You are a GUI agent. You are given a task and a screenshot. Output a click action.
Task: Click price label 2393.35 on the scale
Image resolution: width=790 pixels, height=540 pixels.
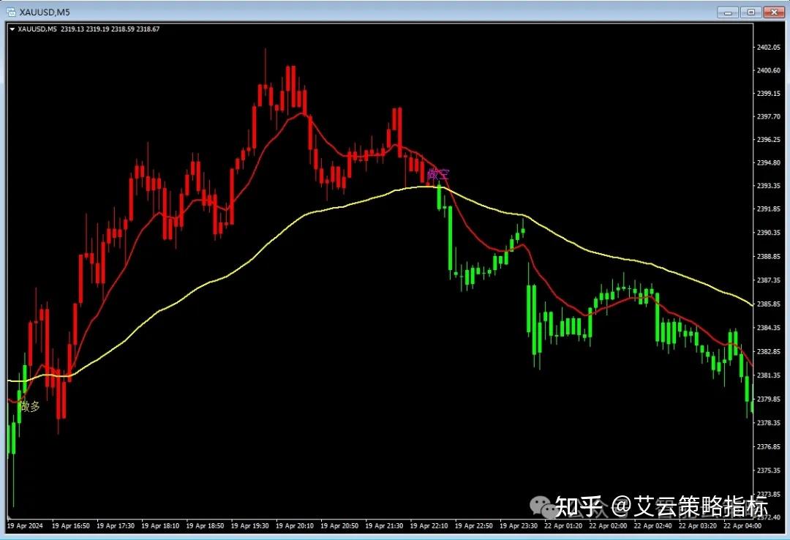tap(768, 186)
